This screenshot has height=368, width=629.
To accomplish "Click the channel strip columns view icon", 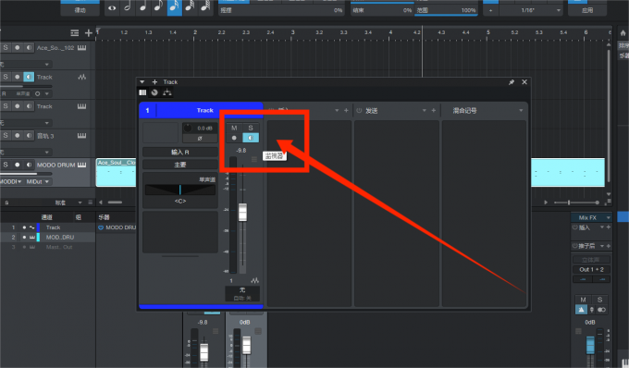I will coord(142,92).
